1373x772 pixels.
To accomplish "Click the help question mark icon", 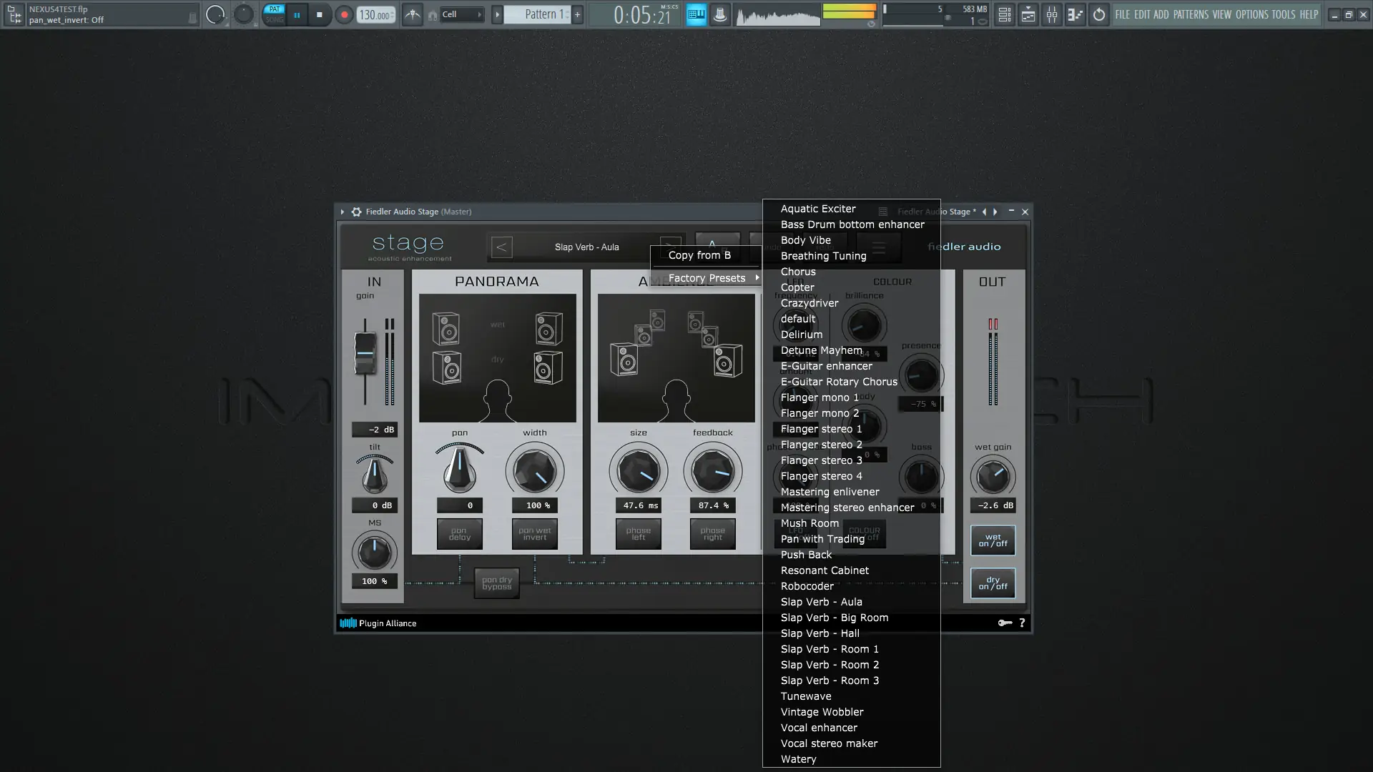I will 1022,623.
